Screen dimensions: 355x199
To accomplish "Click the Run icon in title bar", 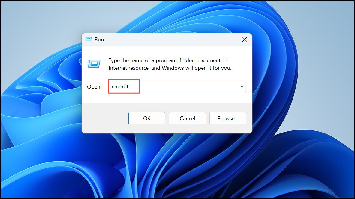I will coord(88,40).
